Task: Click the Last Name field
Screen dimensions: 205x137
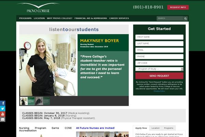Action: point(159,43)
